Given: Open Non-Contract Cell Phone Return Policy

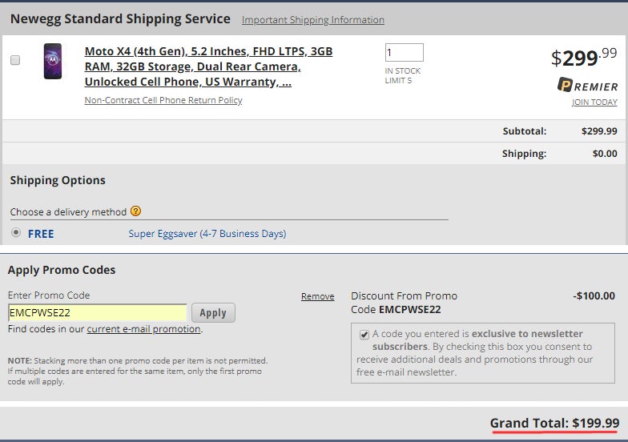Looking at the screenshot, I should [x=163, y=100].
